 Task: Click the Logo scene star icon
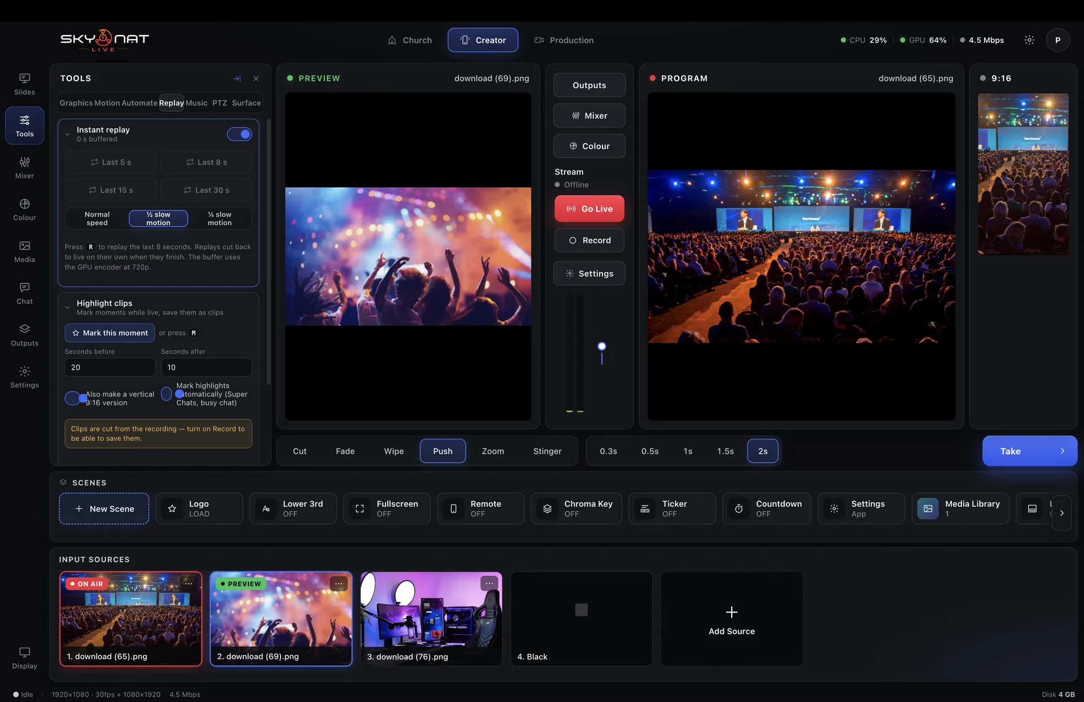click(172, 509)
